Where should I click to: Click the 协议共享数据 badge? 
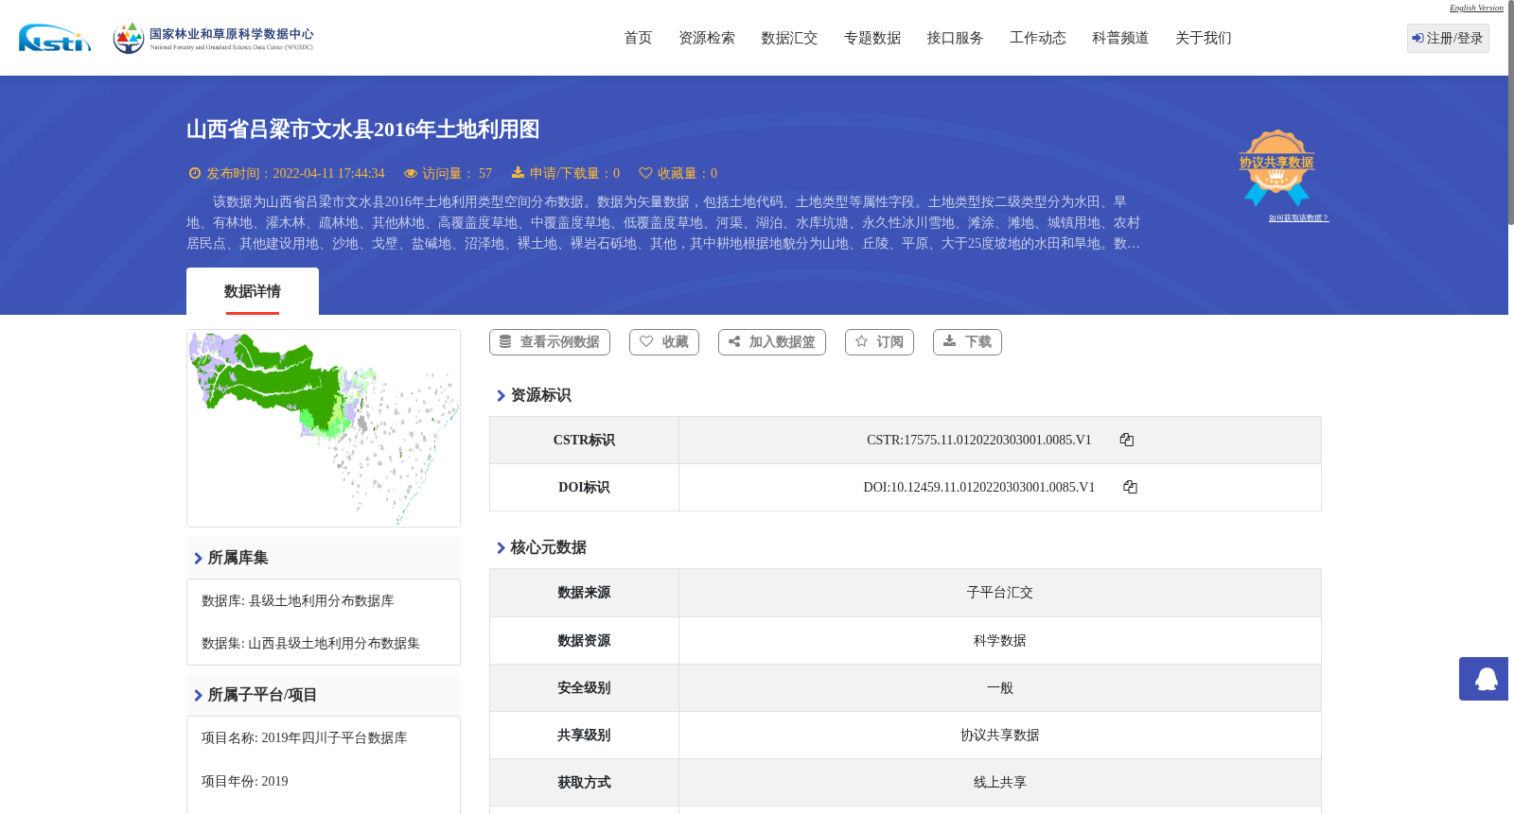click(1276, 167)
